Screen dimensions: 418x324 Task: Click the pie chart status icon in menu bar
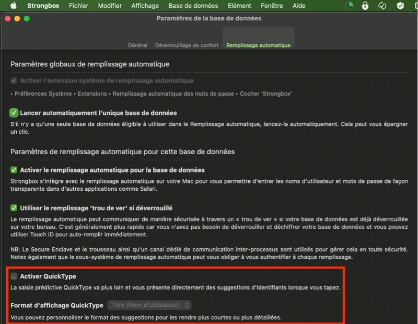pyautogui.click(x=349, y=6)
